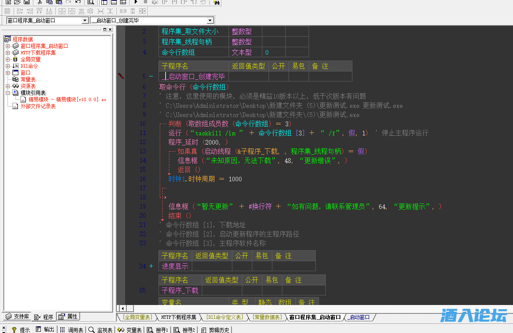This screenshot has height=333, width=513.
Task: Click the Run (play) toolbar icon
Action: 136,2
